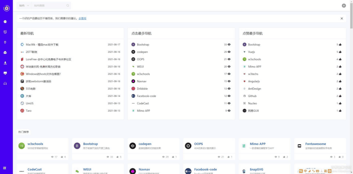Click eye icon beside Bootstrap's 33 in list
Screen dimensions: 353x174
229,44
